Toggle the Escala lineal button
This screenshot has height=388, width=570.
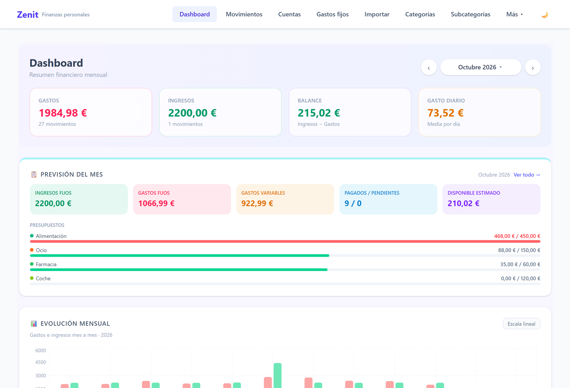pos(522,324)
